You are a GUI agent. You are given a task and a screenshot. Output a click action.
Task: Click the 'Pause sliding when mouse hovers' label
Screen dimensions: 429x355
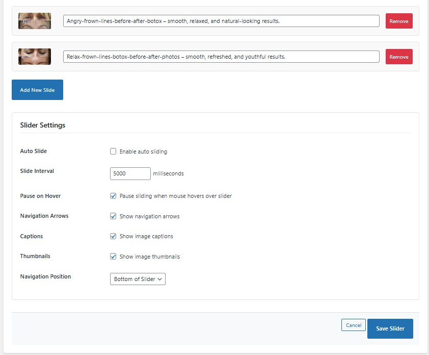pyautogui.click(x=175, y=196)
